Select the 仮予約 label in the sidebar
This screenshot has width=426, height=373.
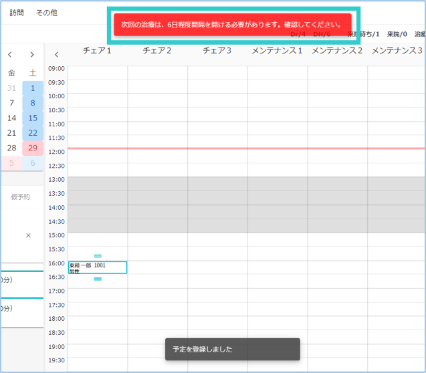[20, 197]
